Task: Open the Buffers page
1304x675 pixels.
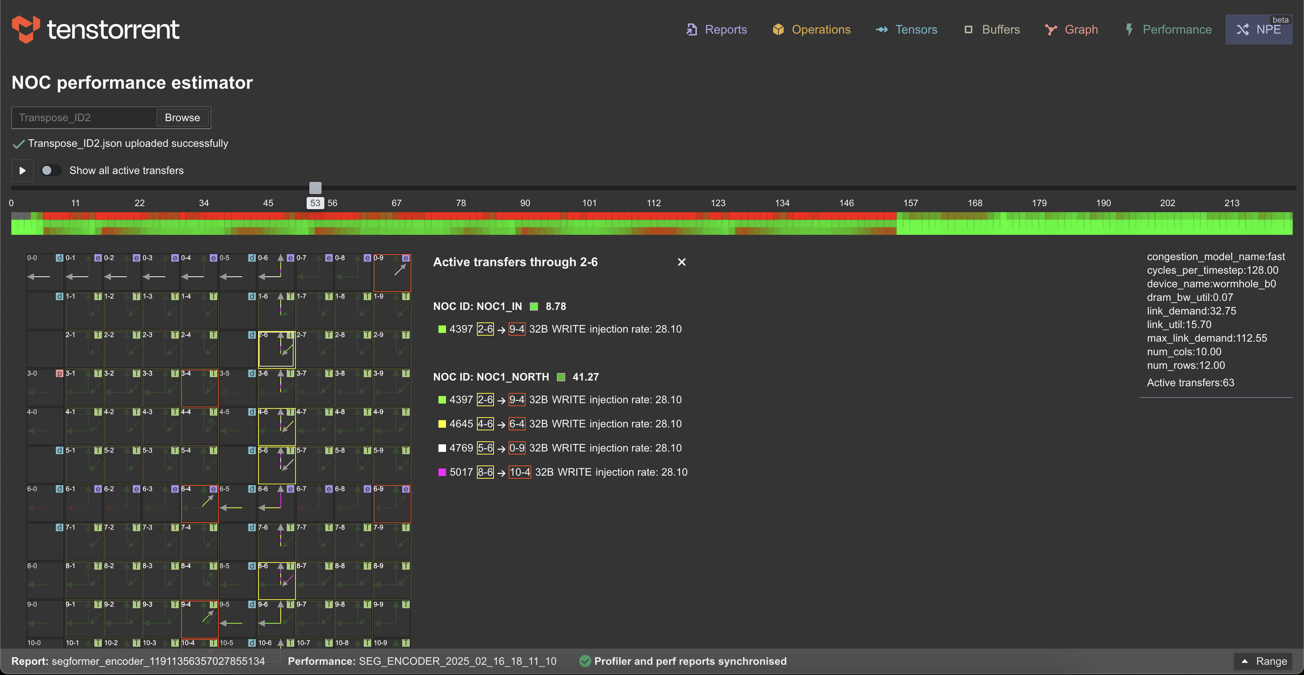Action: click(969, 29)
